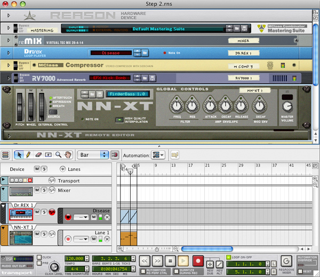Click the orange NN-XT clip in Lane 1

coord(129,239)
